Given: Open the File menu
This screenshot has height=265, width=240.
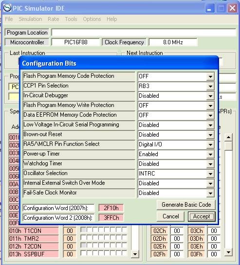Looking at the screenshot, I should [9, 19].
